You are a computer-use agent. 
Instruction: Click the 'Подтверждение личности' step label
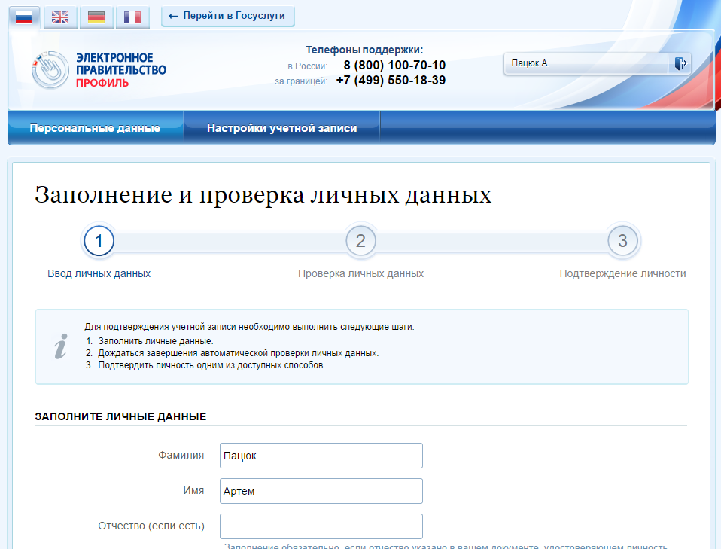(x=622, y=273)
